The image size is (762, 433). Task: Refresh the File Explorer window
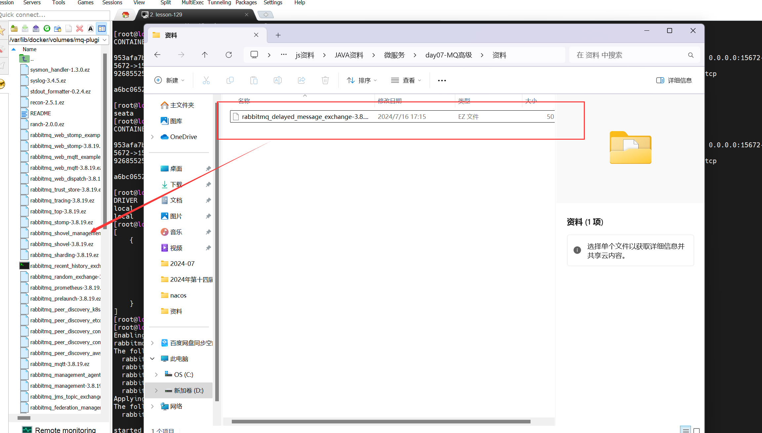click(228, 55)
